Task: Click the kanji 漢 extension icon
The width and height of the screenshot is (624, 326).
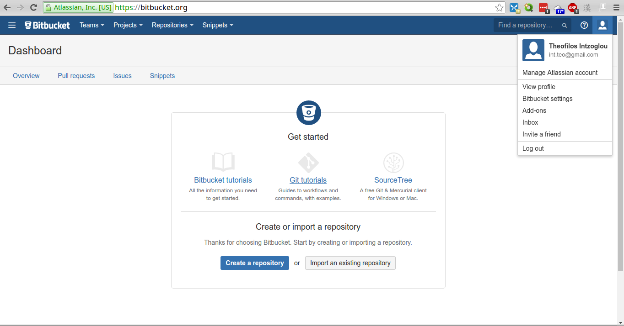Action: click(587, 8)
